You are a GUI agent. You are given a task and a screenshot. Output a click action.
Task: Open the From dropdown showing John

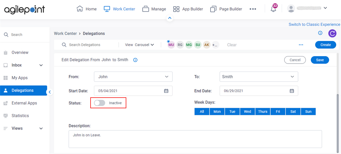tap(133, 77)
